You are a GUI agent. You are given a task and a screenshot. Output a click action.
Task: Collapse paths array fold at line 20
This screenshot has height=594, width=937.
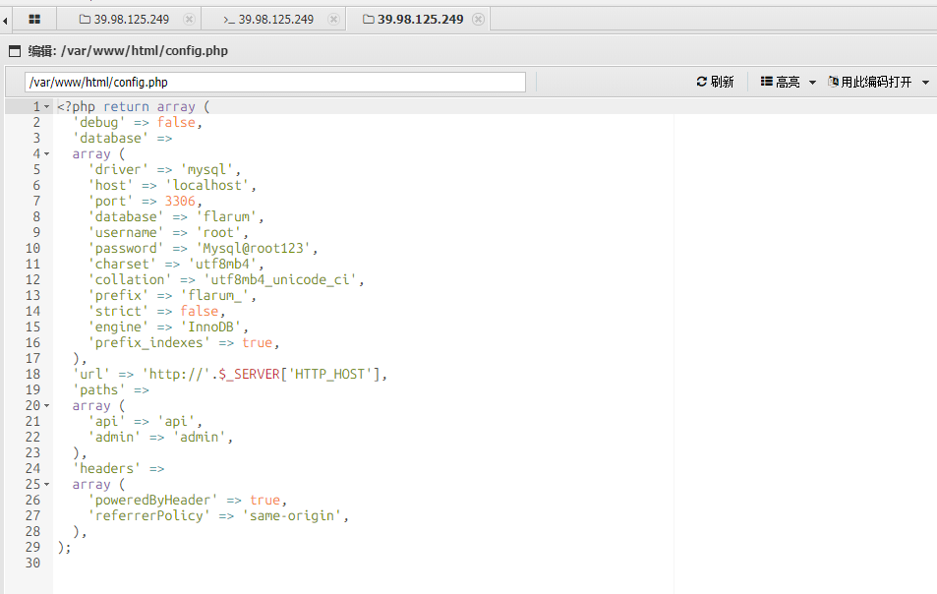tap(46, 405)
